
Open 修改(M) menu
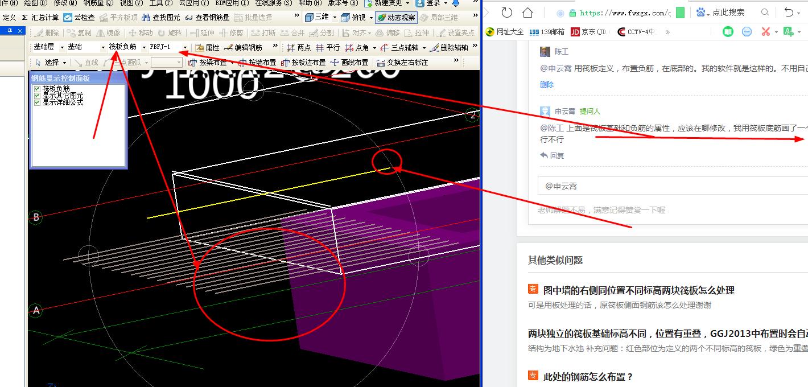coord(67,3)
